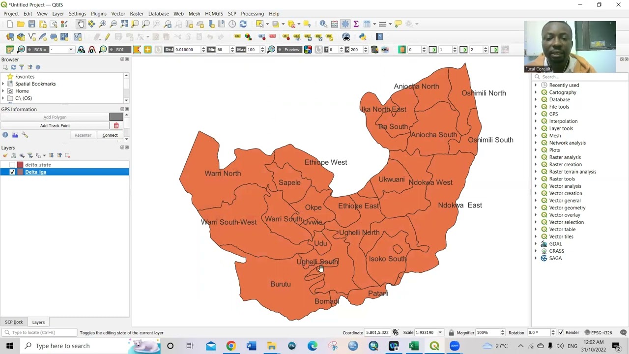This screenshot has height=354, width=629.
Task: Uncheck the Delta_lga layer visibility
Action: click(x=12, y=172)
